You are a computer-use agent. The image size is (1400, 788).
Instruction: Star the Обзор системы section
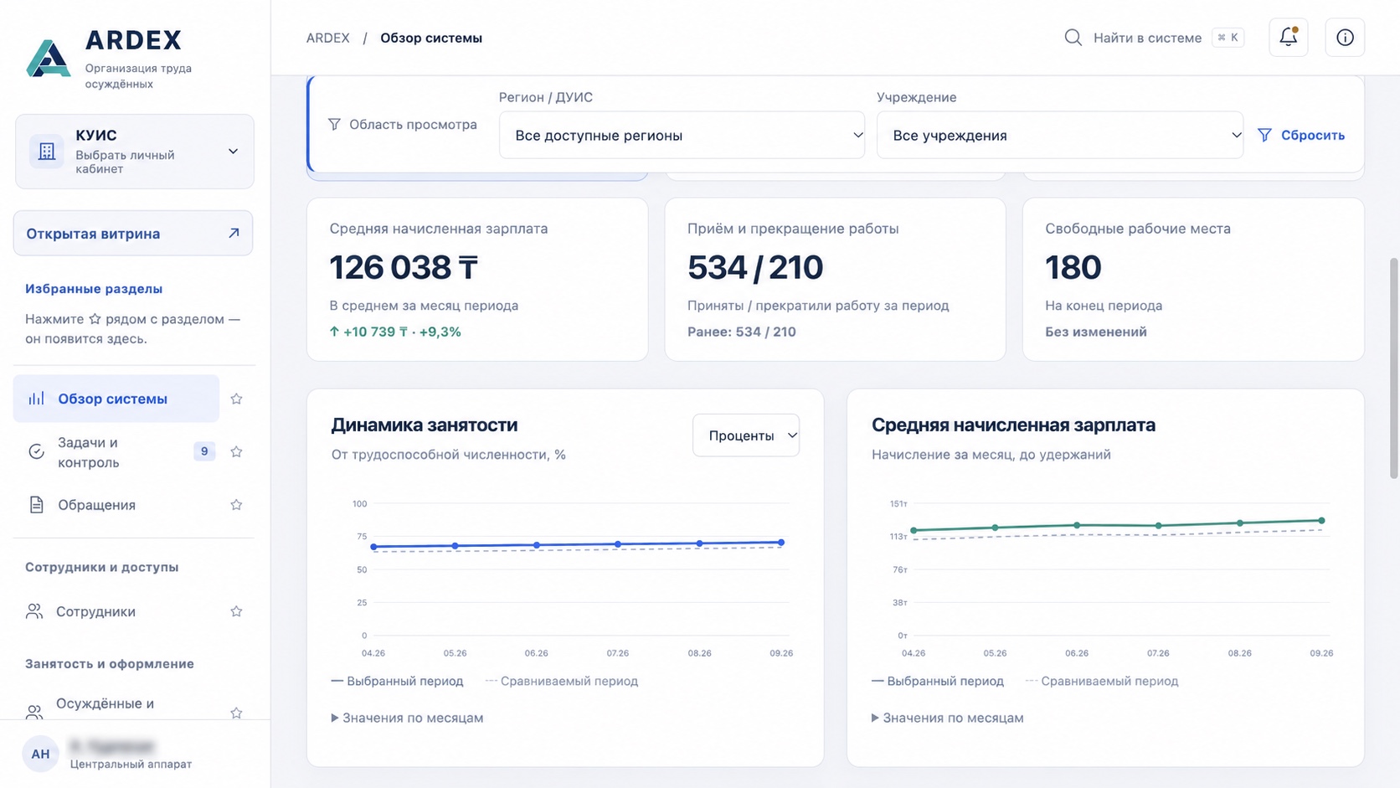(x=236, y=399)
